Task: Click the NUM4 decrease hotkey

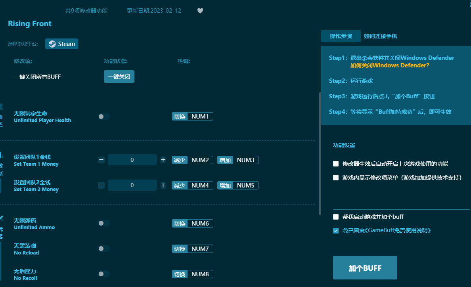Action: (x=192, y=185)
